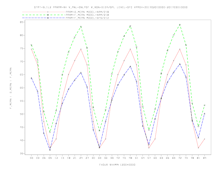Click y-axis tick label 75
Screen dimensions: 223x172
(21, 48)
